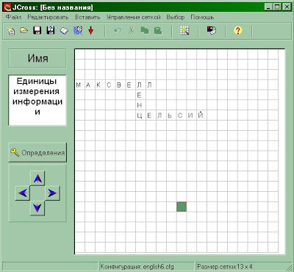Click the Единицы измерения информации title box

pos(37,100)
